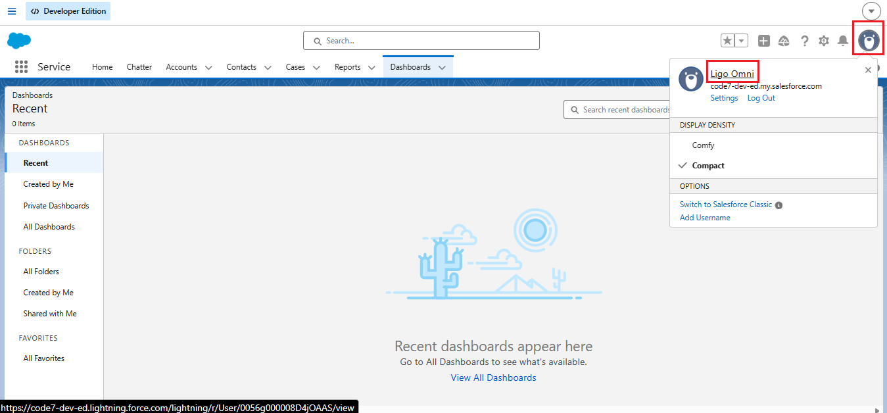Click the info icon beside Switch to Salesforce Classic

point(779,205)
